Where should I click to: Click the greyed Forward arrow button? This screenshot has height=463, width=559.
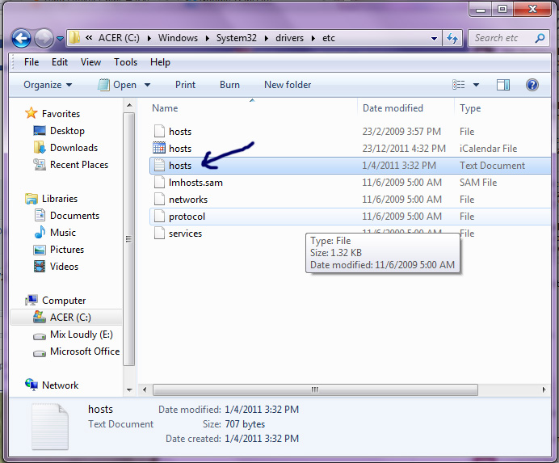tap(44, 38)
